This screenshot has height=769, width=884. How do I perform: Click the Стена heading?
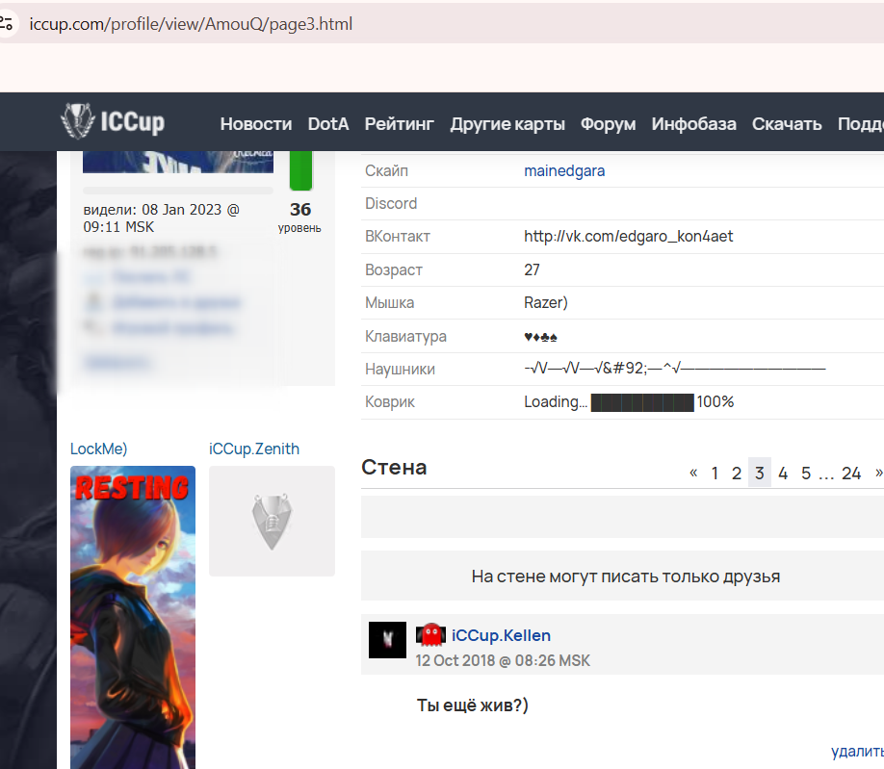click(394, 468)
